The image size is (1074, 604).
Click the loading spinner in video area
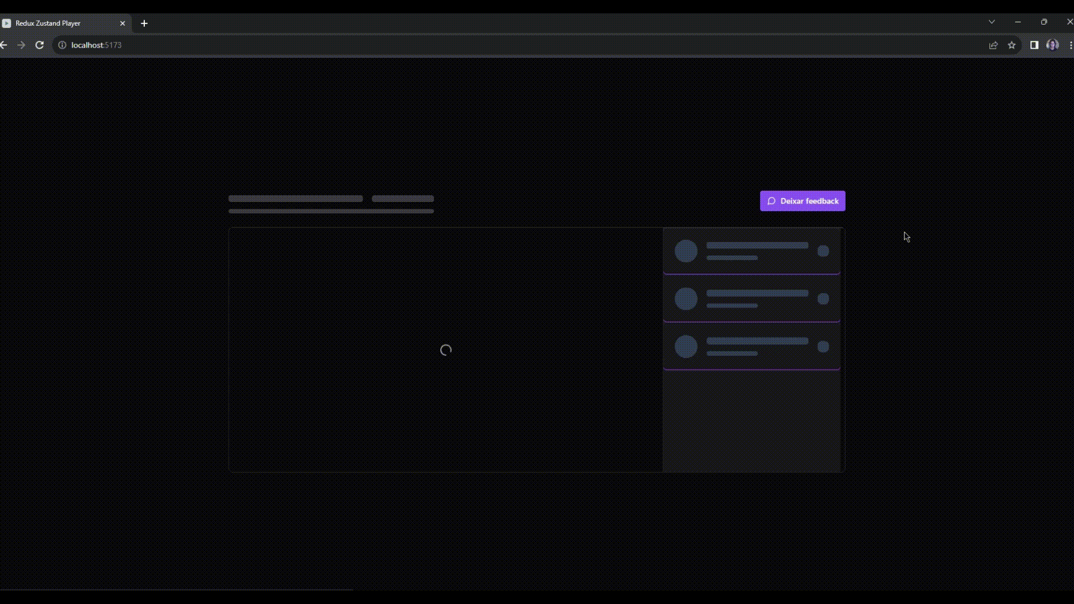tap(446, 350)
